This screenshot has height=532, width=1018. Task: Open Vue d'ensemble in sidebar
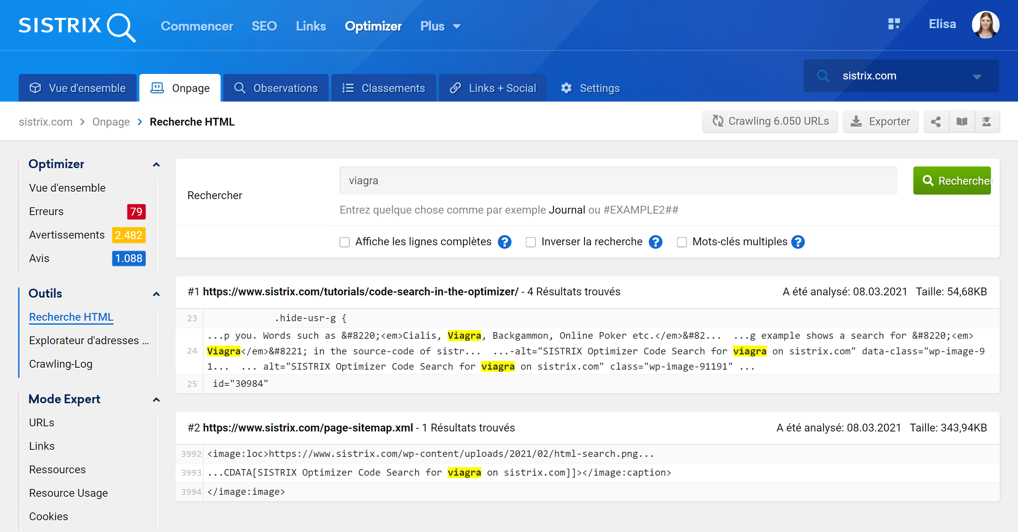click(67, 188)
